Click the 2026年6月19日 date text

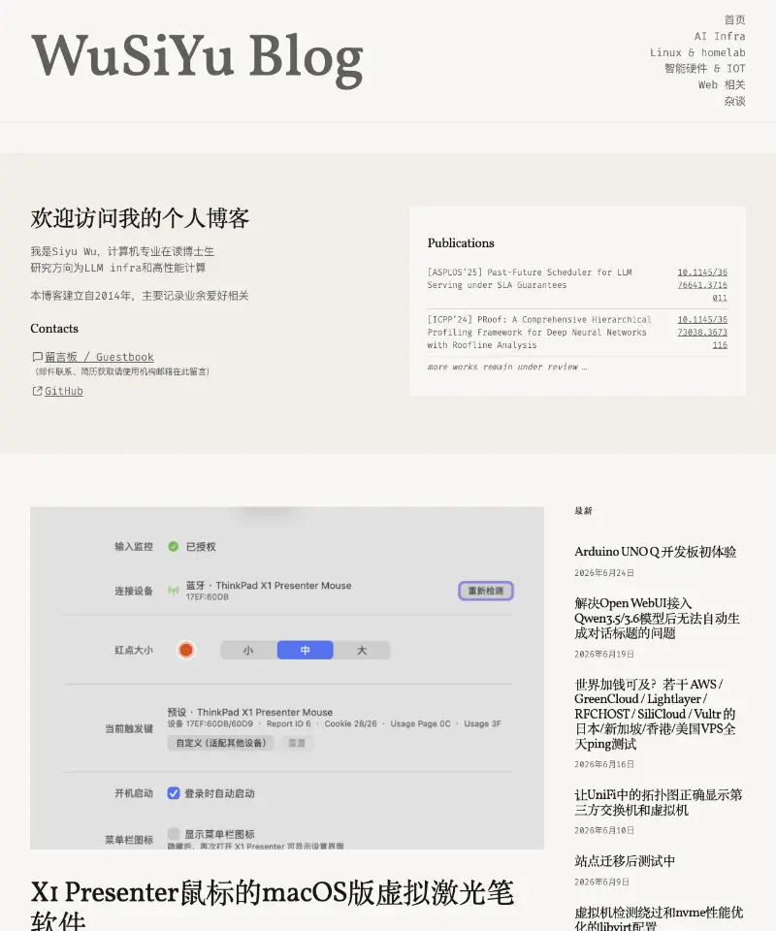pyautogui.click(x=603, y=654)
